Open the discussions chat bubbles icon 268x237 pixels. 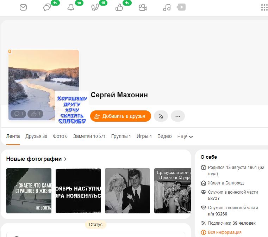[x=47, y=7]
